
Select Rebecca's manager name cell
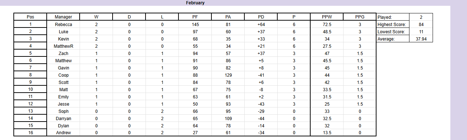coord(63,24)
